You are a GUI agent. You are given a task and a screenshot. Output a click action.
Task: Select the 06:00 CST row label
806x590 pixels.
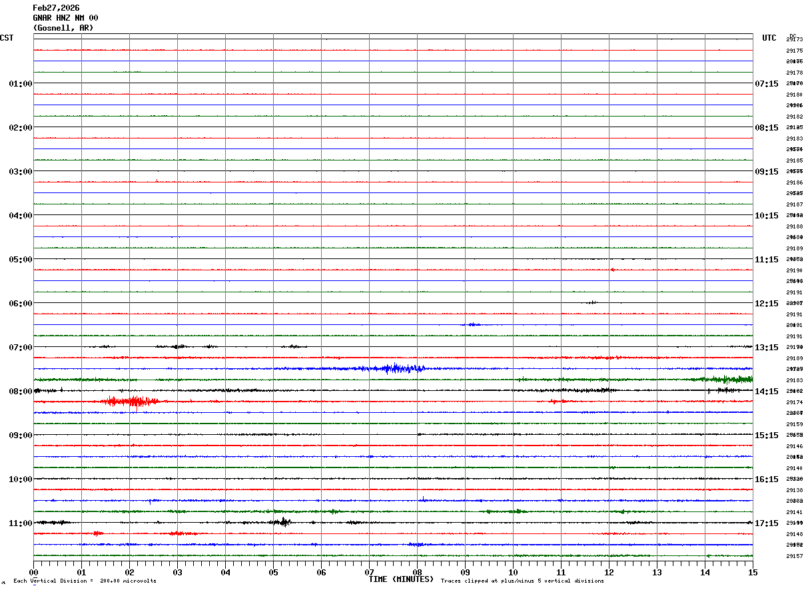21,303
